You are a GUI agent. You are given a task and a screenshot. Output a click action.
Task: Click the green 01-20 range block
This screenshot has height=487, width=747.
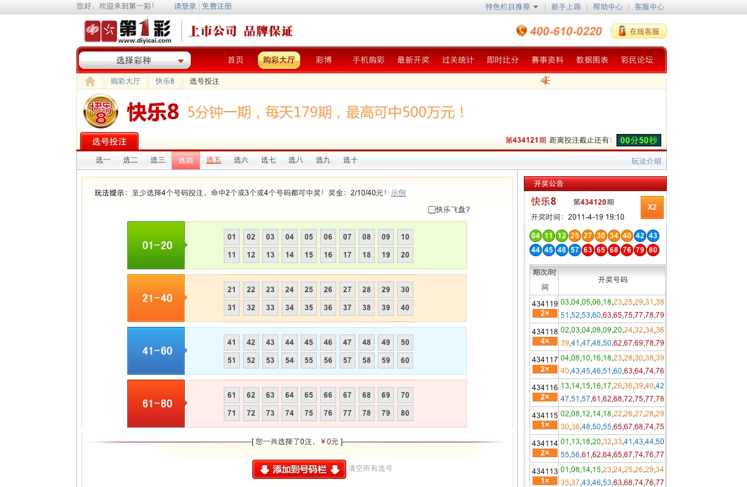point(156,246)
